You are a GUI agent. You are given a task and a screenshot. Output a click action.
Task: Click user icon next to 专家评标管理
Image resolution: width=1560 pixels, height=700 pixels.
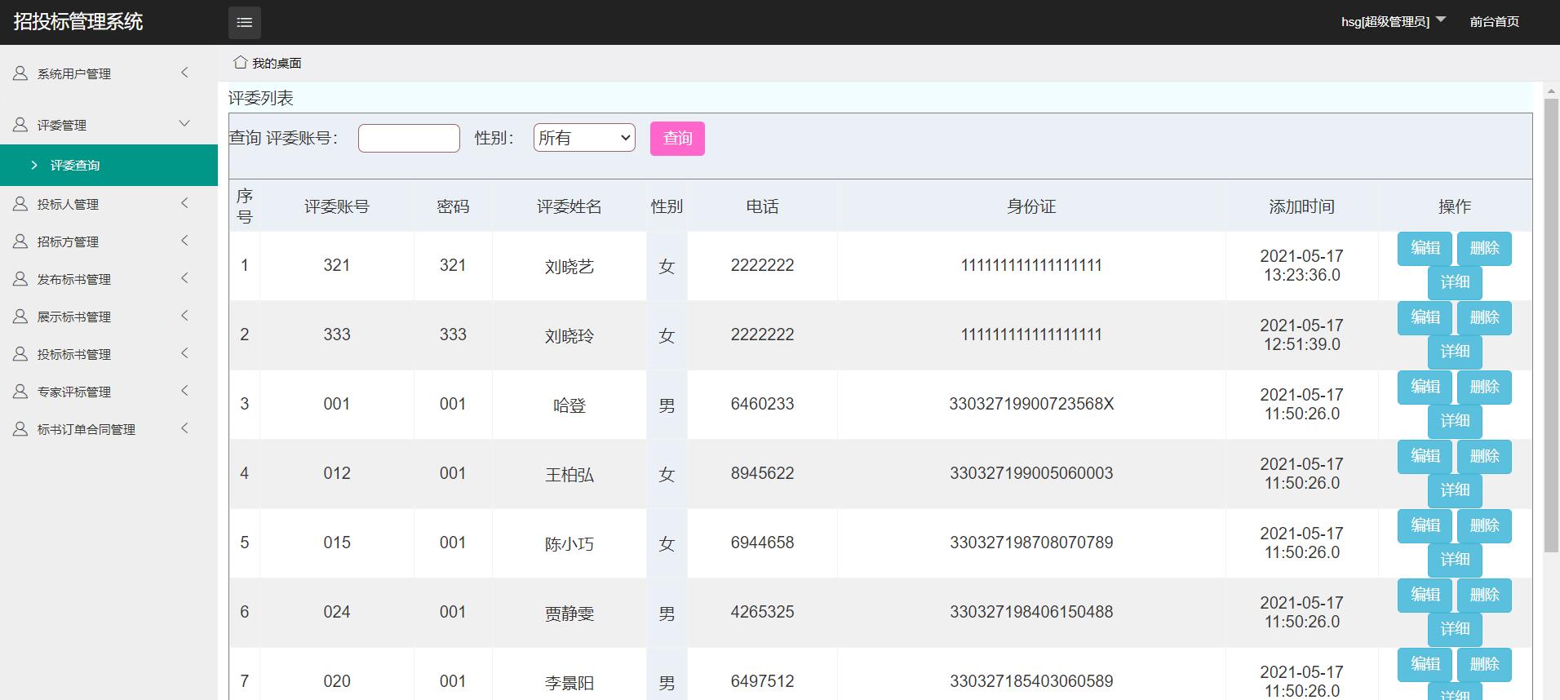point(20,392)
